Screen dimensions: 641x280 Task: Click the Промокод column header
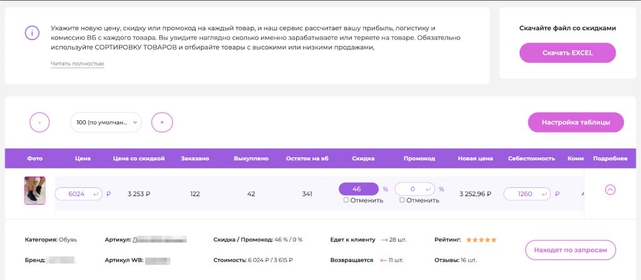(419, 158)
